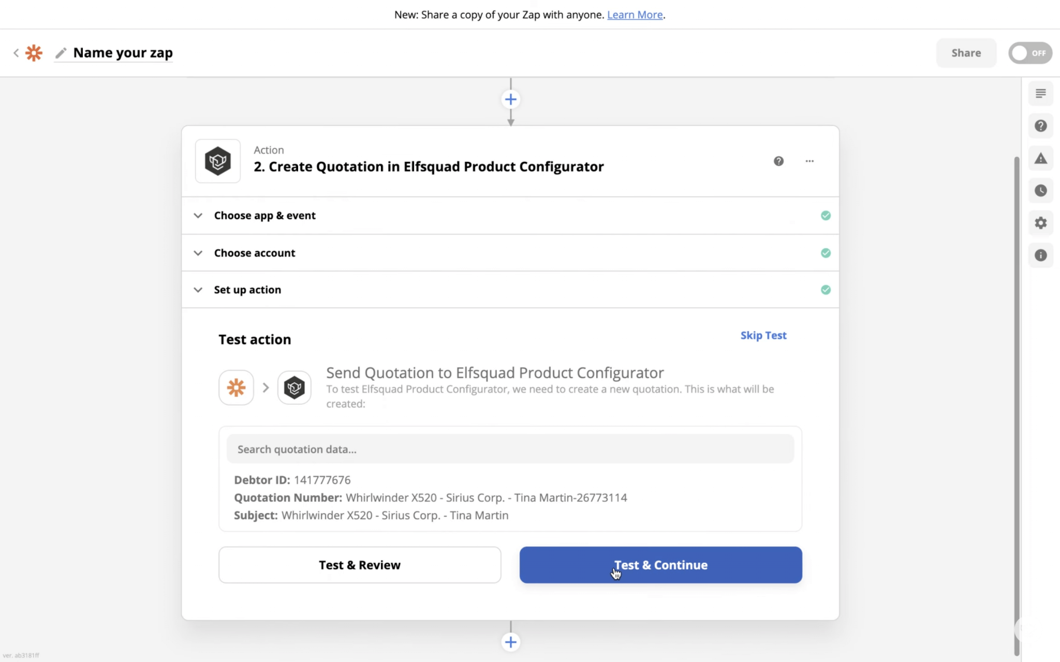
Task: Go back using the left arrow
Action: click(x=16, y=53)
